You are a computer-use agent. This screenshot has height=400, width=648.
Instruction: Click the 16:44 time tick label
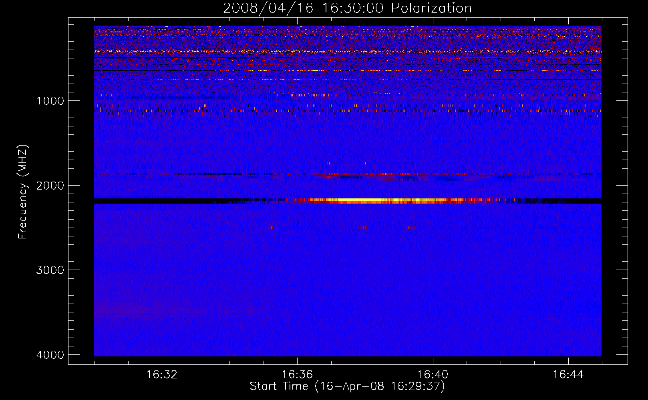568,375
